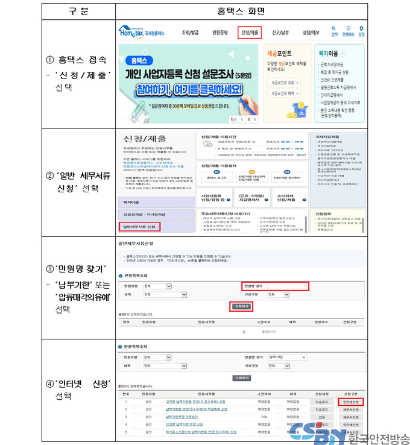Click 없음 button in row 3

click(322, 417)
